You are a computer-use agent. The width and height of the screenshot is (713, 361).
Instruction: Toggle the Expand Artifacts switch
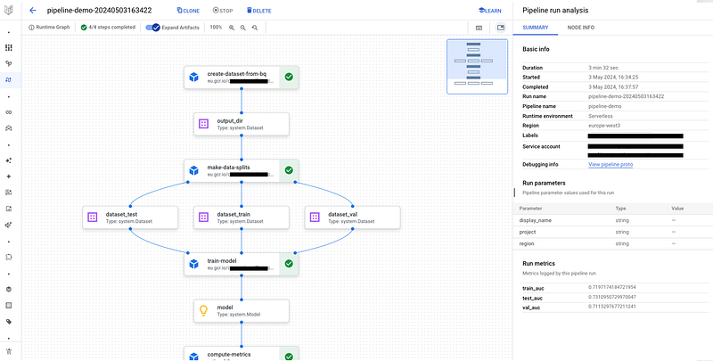coord(152,28)
